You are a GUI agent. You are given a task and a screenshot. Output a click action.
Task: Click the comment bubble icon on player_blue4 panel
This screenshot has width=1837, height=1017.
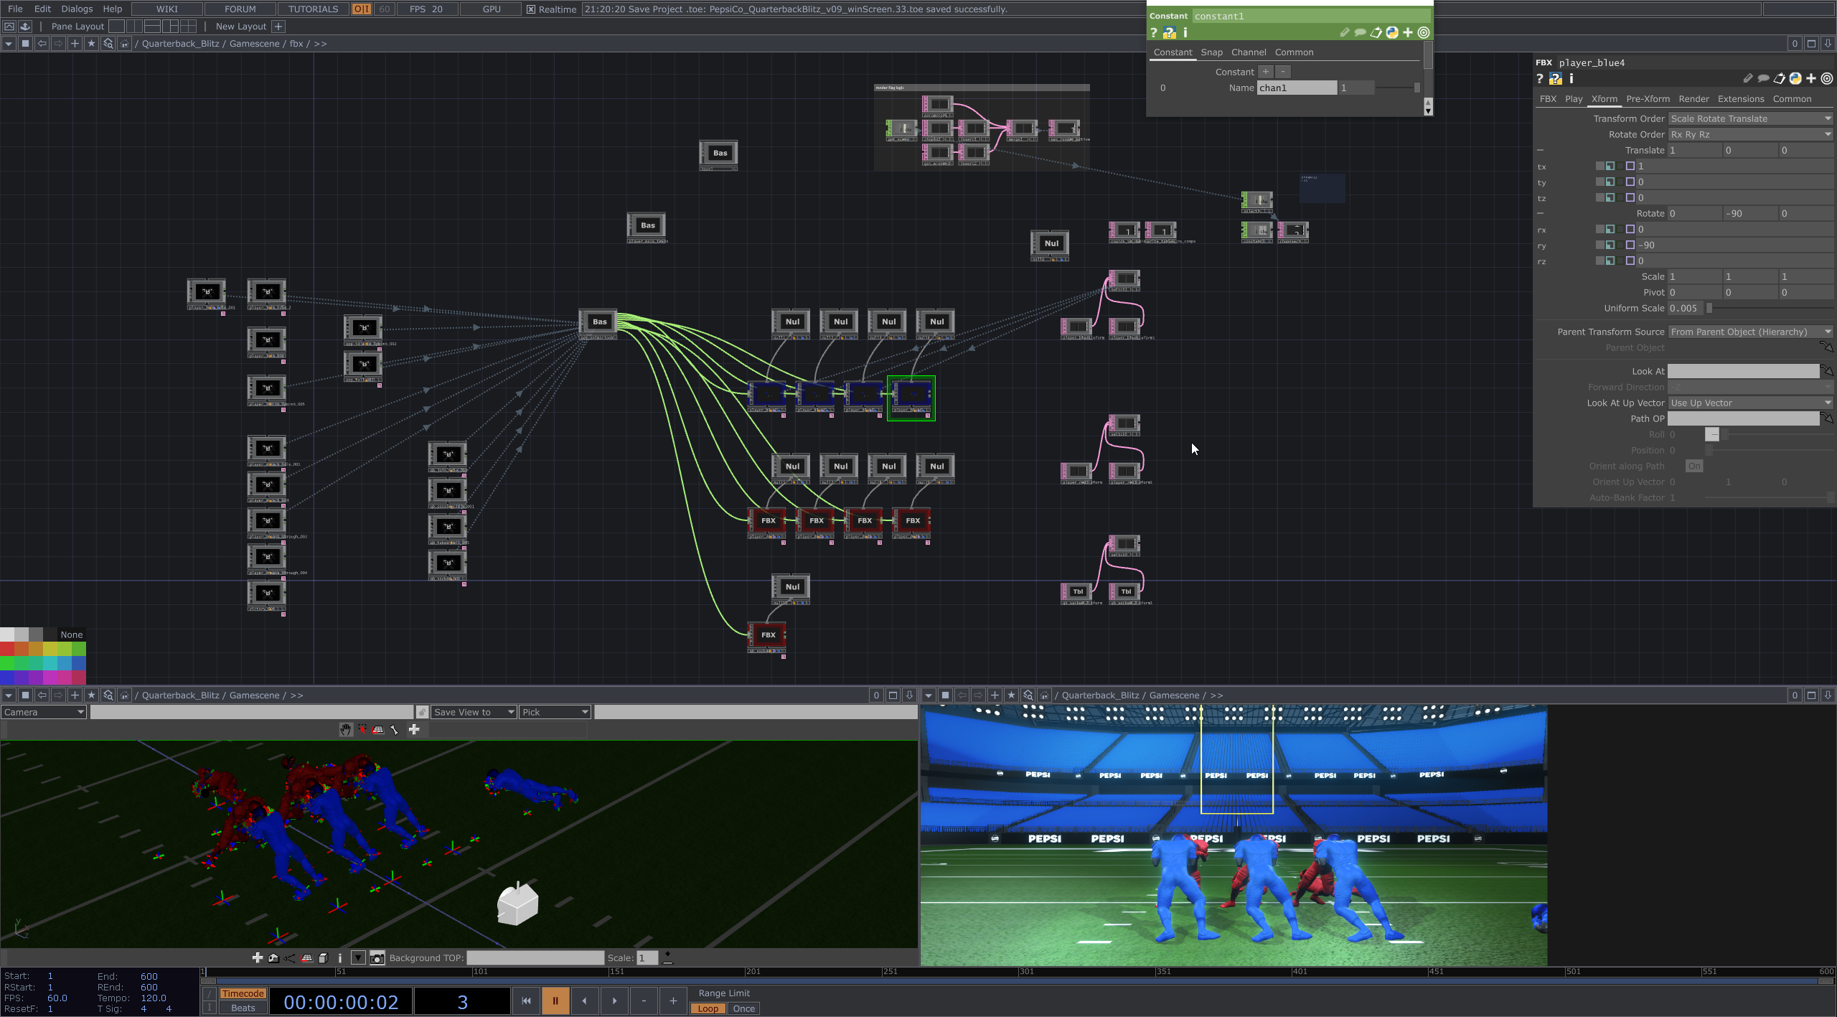[x=1763, y=79]
